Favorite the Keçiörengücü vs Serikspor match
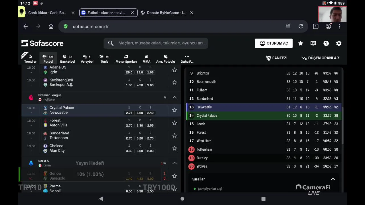The width and height of the screenshot is (365, 205). 175,83
